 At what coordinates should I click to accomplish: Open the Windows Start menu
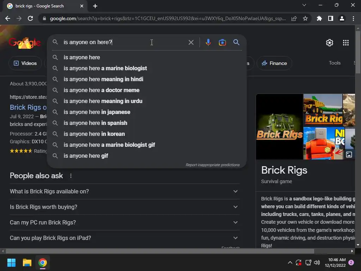coord(11,263)
